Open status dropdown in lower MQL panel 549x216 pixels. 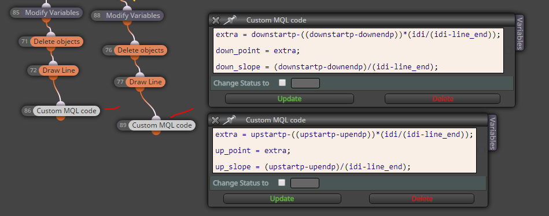[305, 183]
